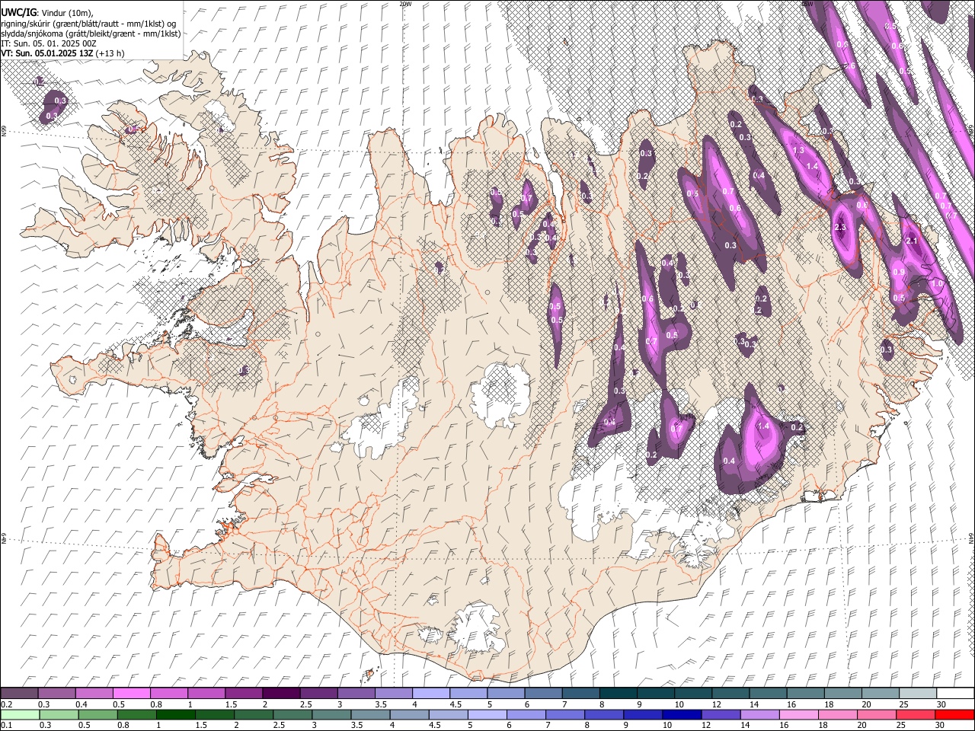This screenshot has height=731, width=975.
Task: Click the snow legend swatch between 0.3 and 0.4
Action: (x=56, y=693)
